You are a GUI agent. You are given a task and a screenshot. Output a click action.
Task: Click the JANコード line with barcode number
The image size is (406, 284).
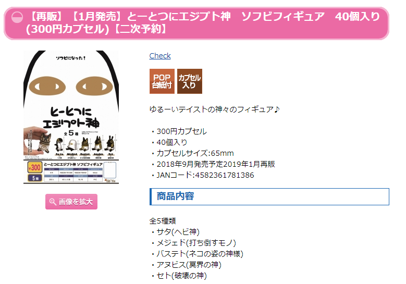[202, 175]
